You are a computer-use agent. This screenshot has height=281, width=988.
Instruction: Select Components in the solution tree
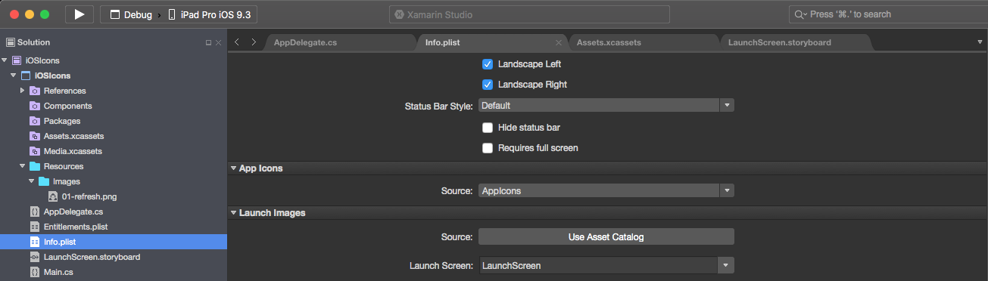(x=68, y=106)
